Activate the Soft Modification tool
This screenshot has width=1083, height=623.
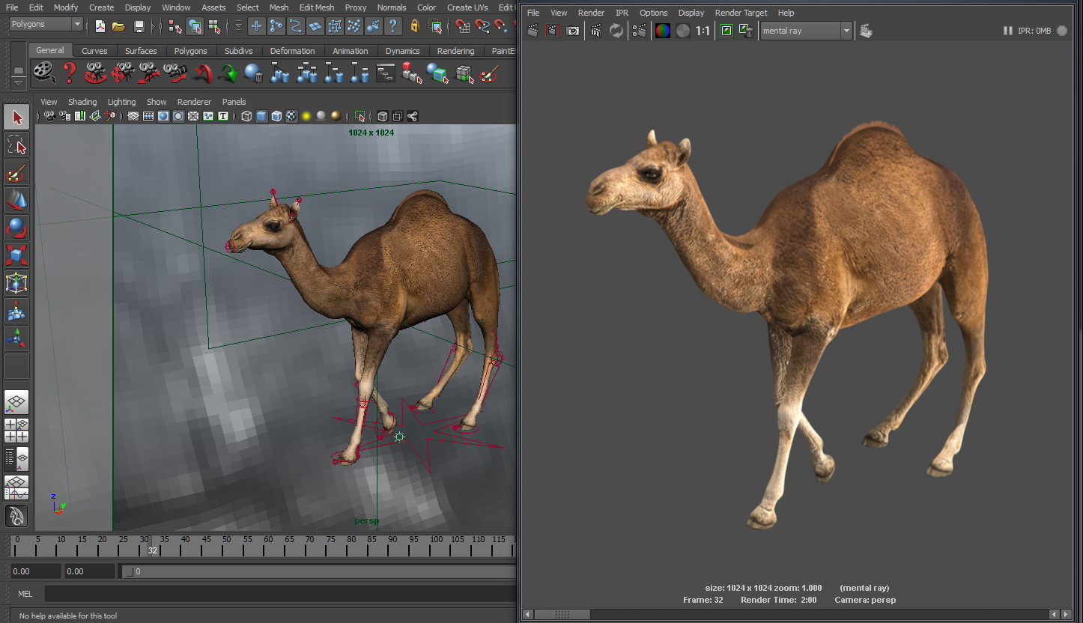[x=16, y=311]
